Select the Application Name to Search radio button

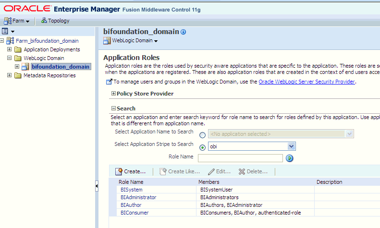pyautogui.click(x=202, y=135)
